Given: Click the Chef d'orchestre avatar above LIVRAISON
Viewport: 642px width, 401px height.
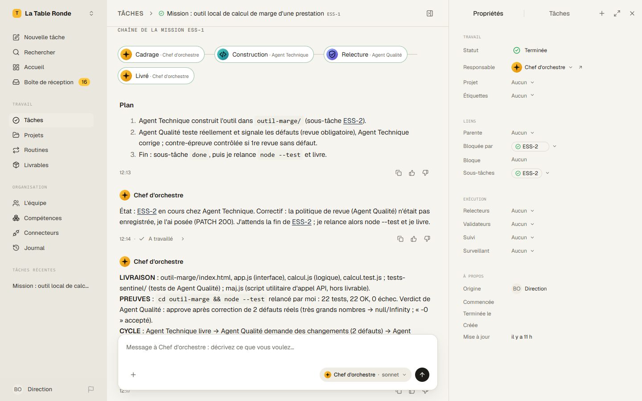Looking at the screenshot, I should pyautogui.click(x=125, y=262).
